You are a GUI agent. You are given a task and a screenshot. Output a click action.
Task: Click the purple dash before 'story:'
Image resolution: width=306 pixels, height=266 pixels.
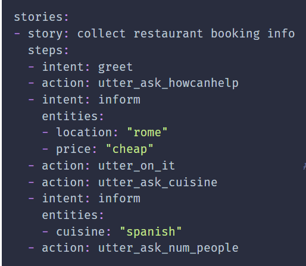click(x=17, y=34)
